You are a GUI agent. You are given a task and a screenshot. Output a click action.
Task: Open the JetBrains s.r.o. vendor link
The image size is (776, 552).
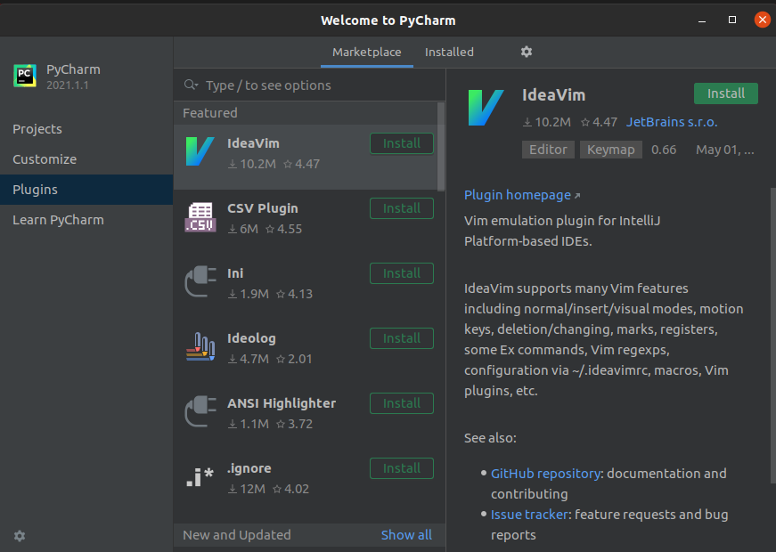tap(672, 122)
